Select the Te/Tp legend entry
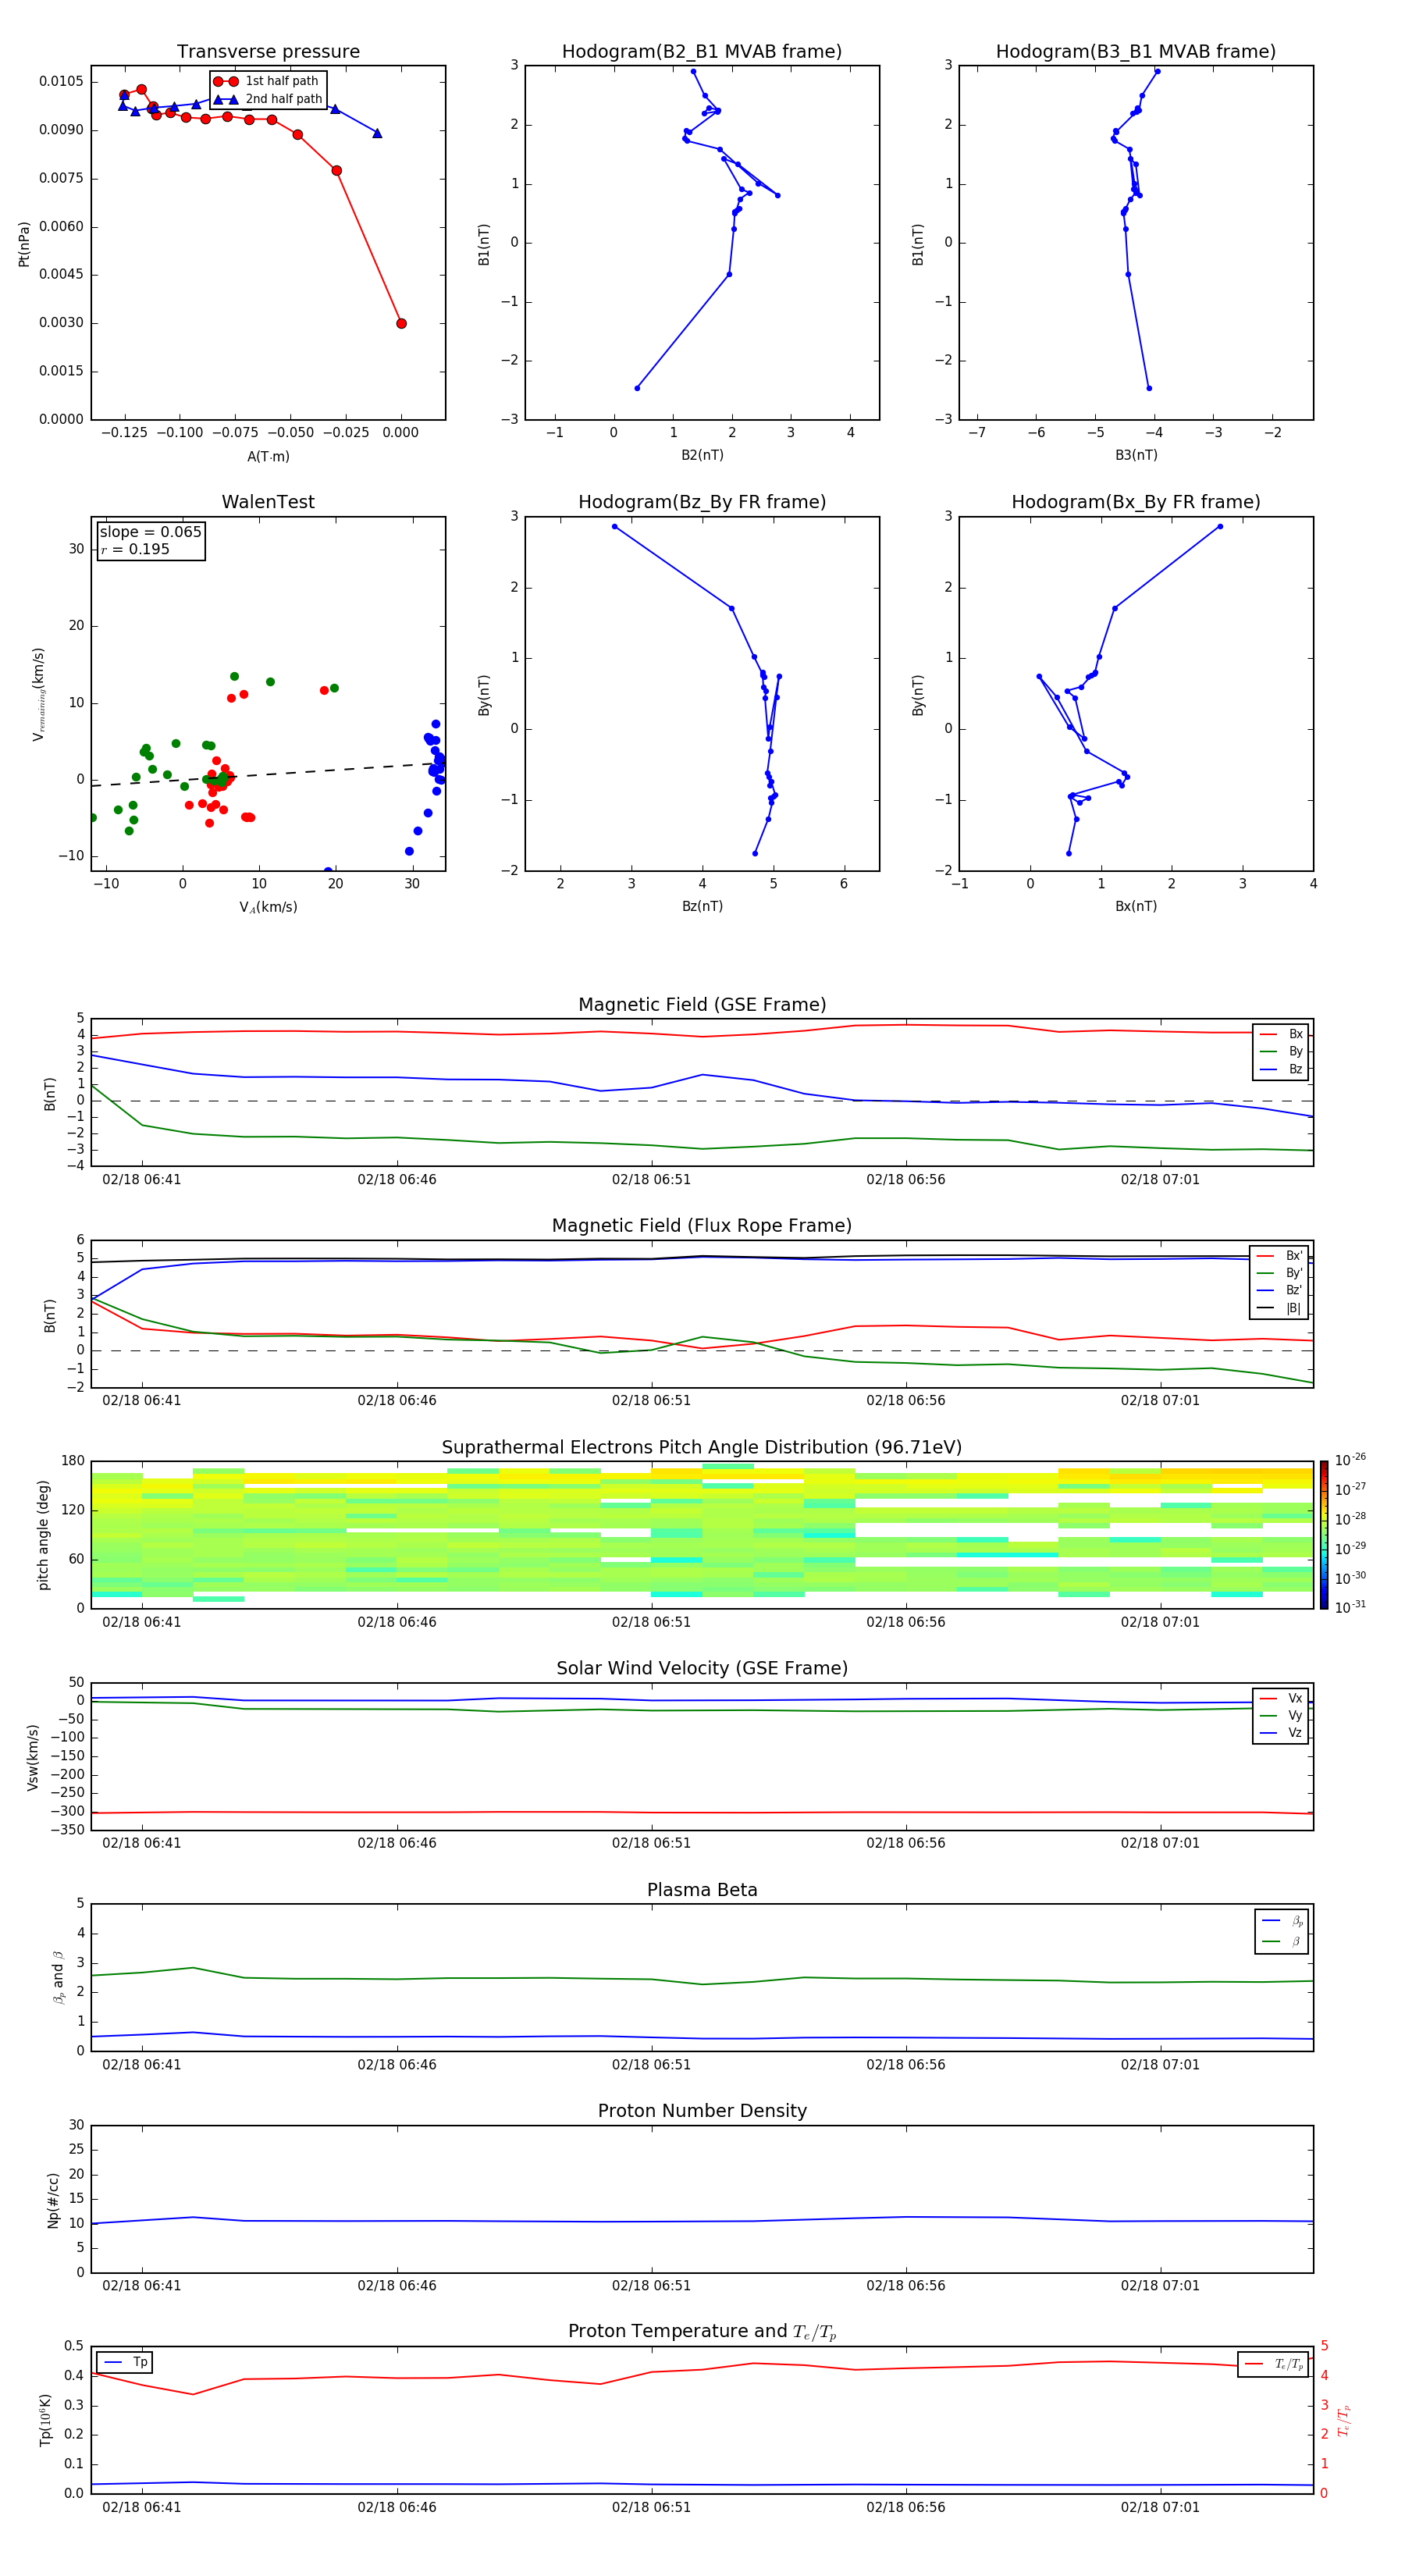1405x2576 pixels. (x=1274, y=2364)
